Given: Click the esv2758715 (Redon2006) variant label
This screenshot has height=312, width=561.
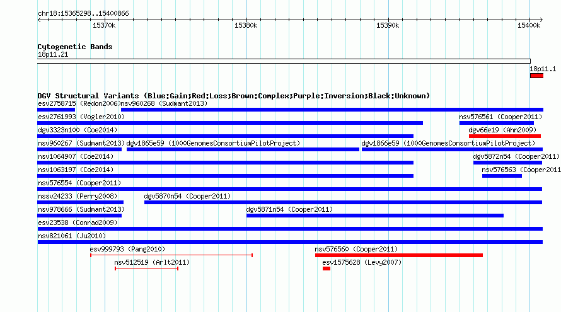Looking at the screenshot, I should [x=79, y=104].
